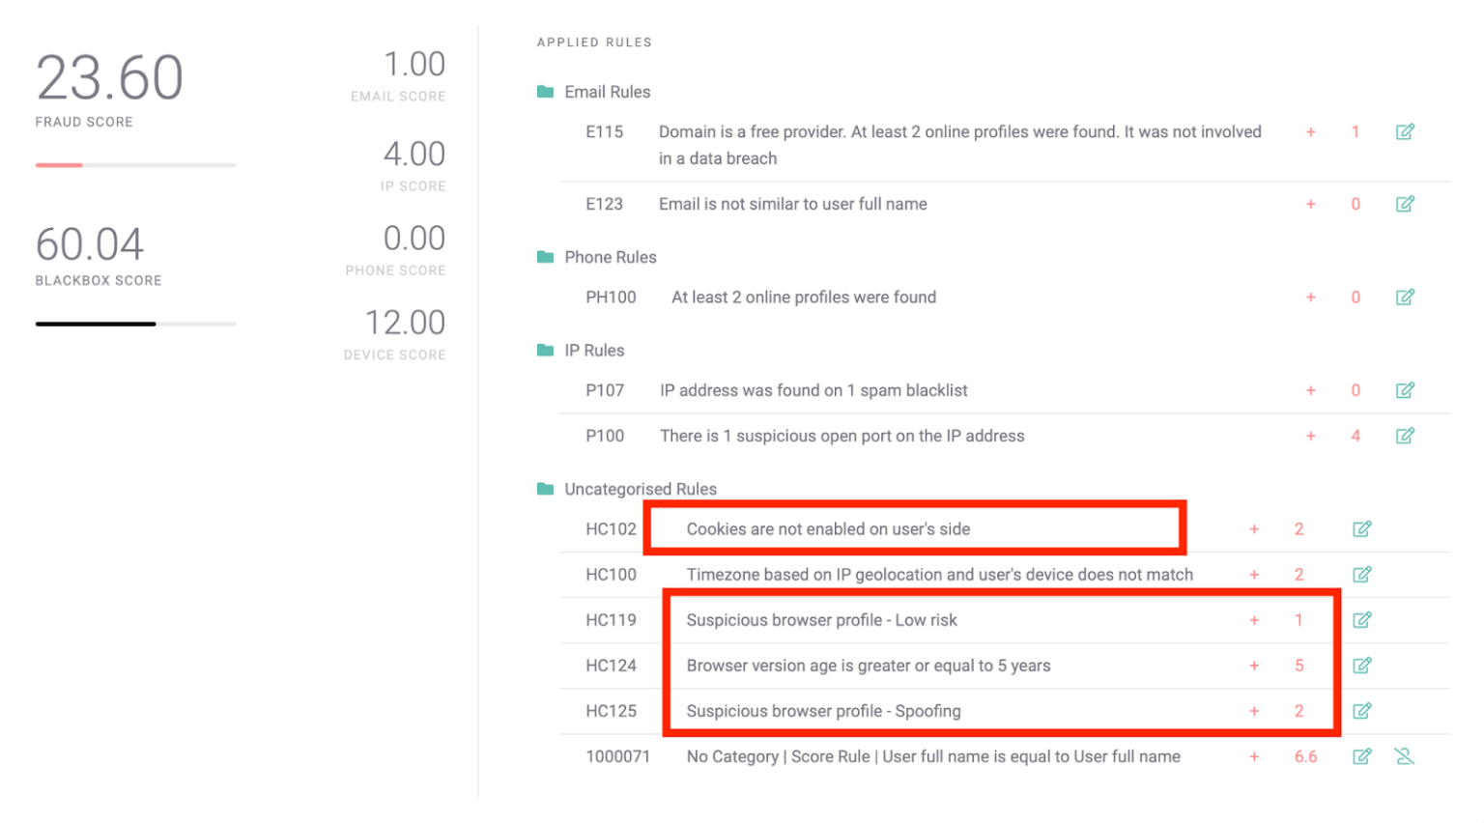The image size is (1484, 823).
Task: Click the red fraud score progress bar
Action: (x=60, y=165)
